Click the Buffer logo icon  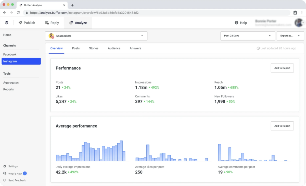[x=7, y=23]
